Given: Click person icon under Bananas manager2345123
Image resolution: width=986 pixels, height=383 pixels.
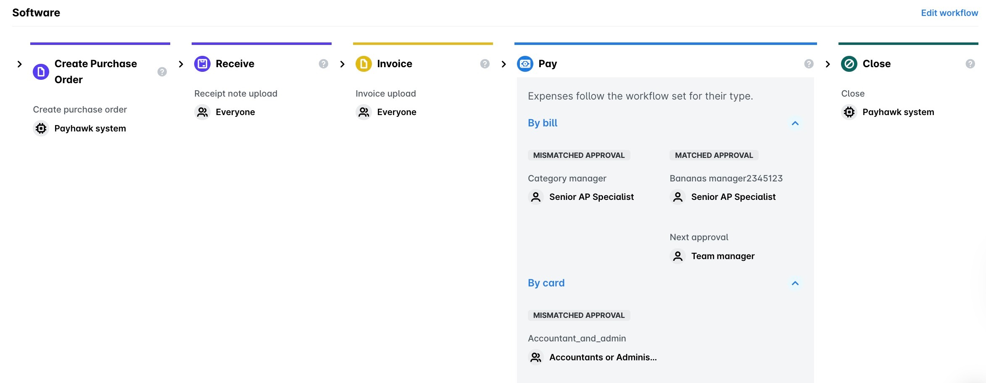Looking at the screenshot, I should pyautogui.click(x=678, y=197).
